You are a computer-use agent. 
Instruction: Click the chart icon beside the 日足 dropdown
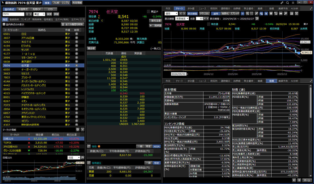(x=83, y=158)
